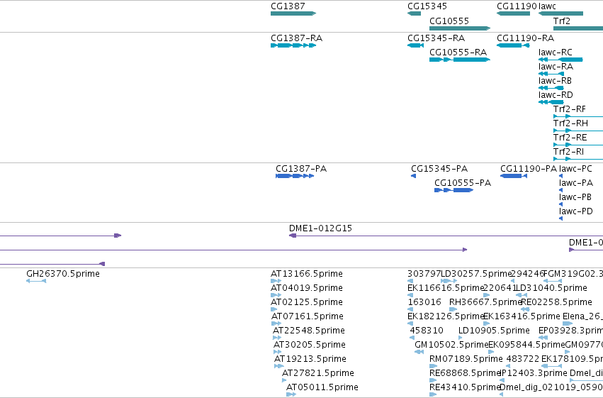603x398 pixels.
Task: Select the CG15345-PA protein glyph
Action: (413, 176)
